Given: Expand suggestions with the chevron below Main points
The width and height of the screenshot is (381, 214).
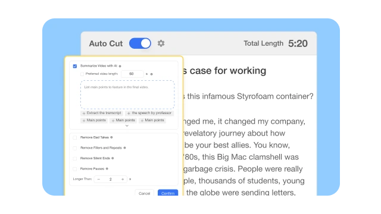Looking at the screenshot, I should [127, 125].
